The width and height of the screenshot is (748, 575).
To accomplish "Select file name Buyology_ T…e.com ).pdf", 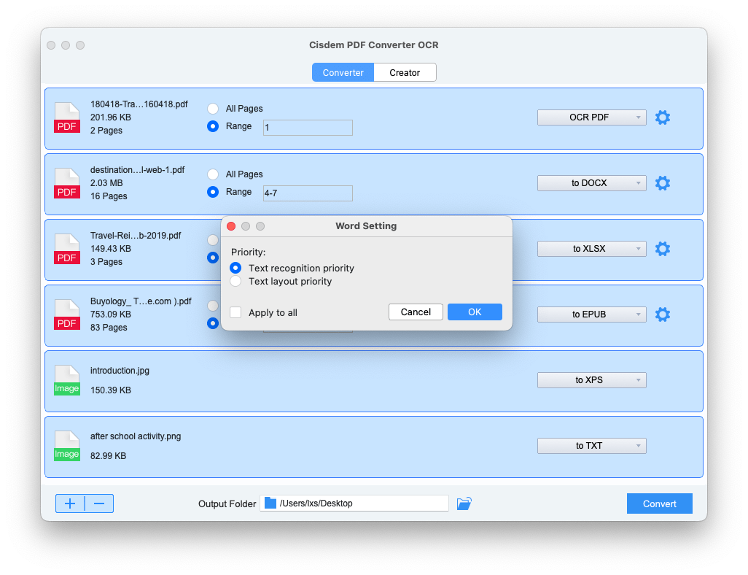I will [141, 301].
